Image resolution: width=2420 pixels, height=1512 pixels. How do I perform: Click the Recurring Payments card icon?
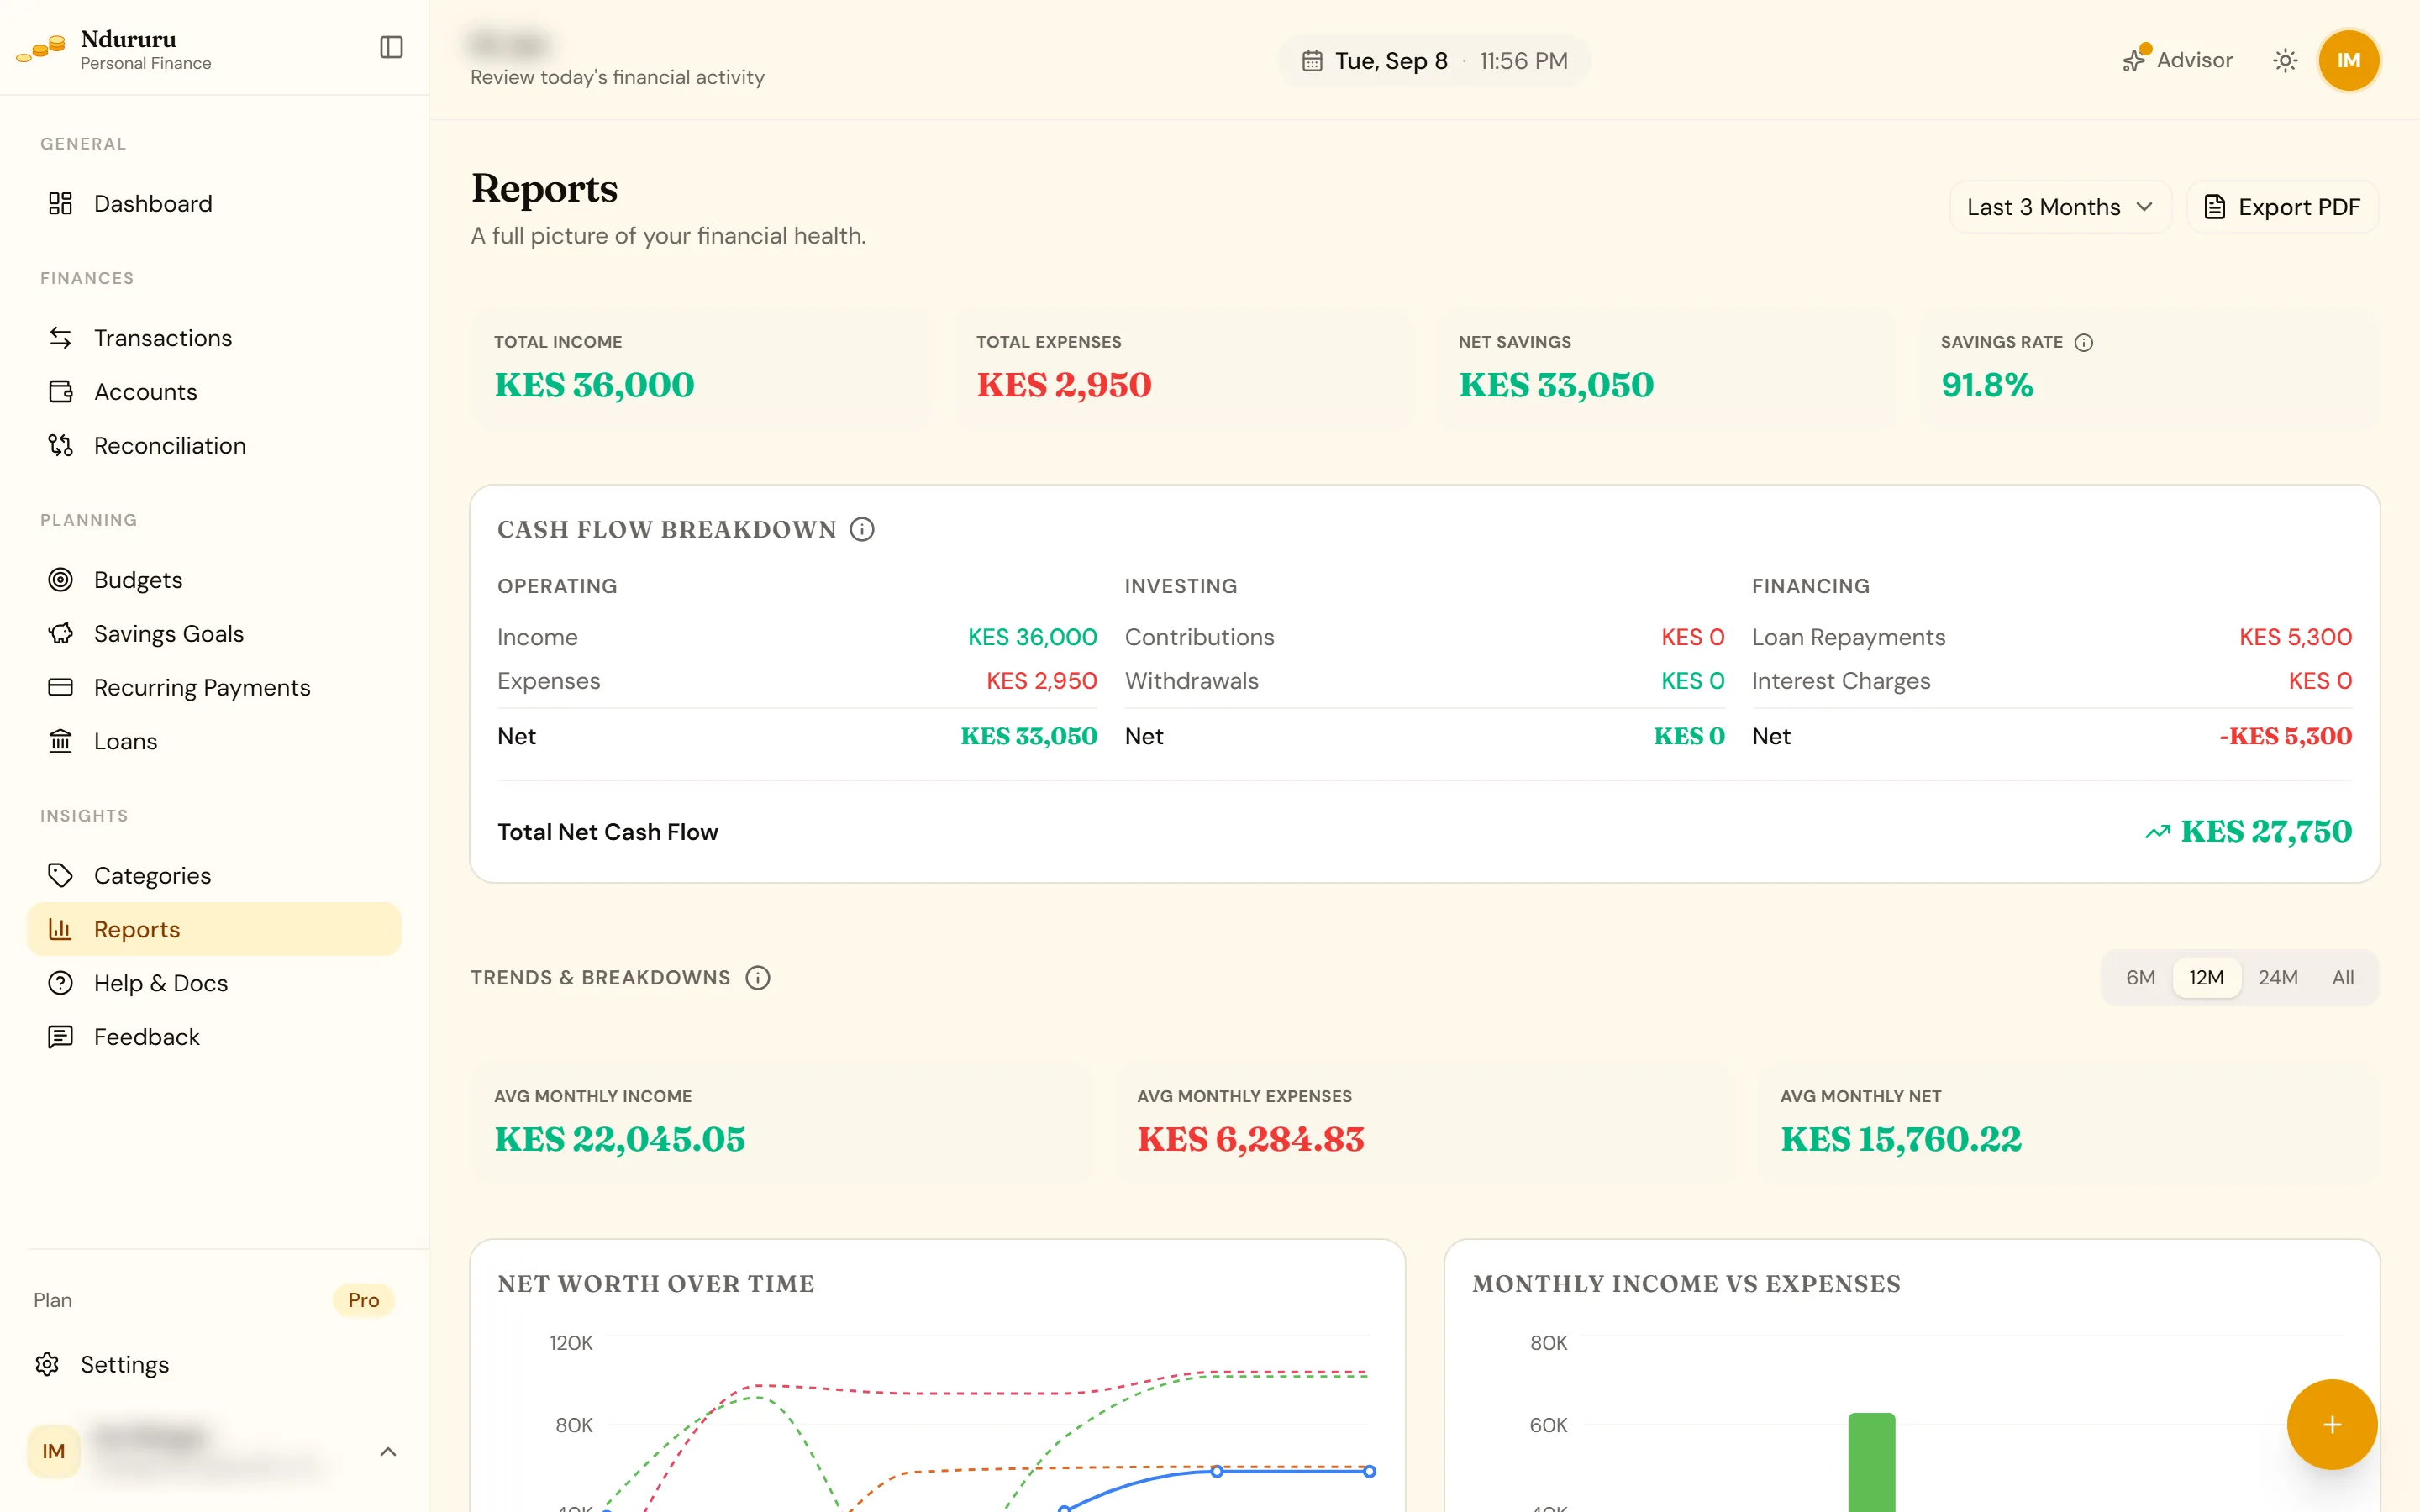(x=60, y=688)
